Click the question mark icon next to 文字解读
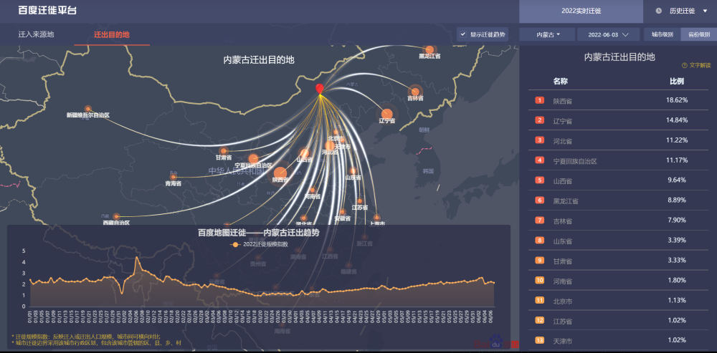This screenshot has height=353, width=717. pyautogui.click(x=684, y=65)
